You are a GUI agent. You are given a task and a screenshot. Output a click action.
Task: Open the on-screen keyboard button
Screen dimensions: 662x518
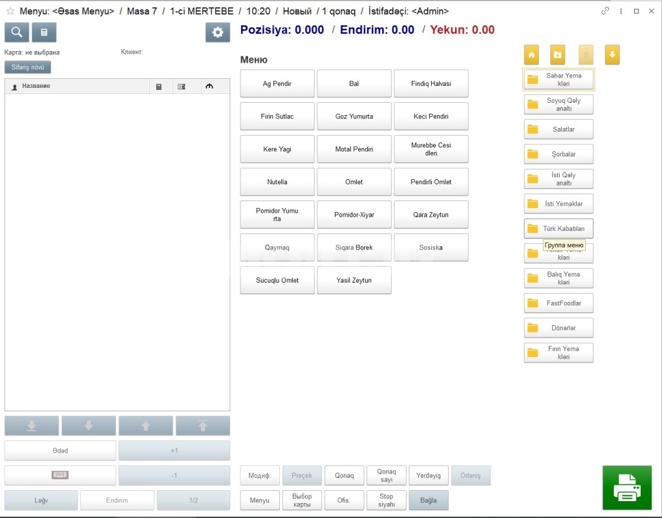coord(60,475)
